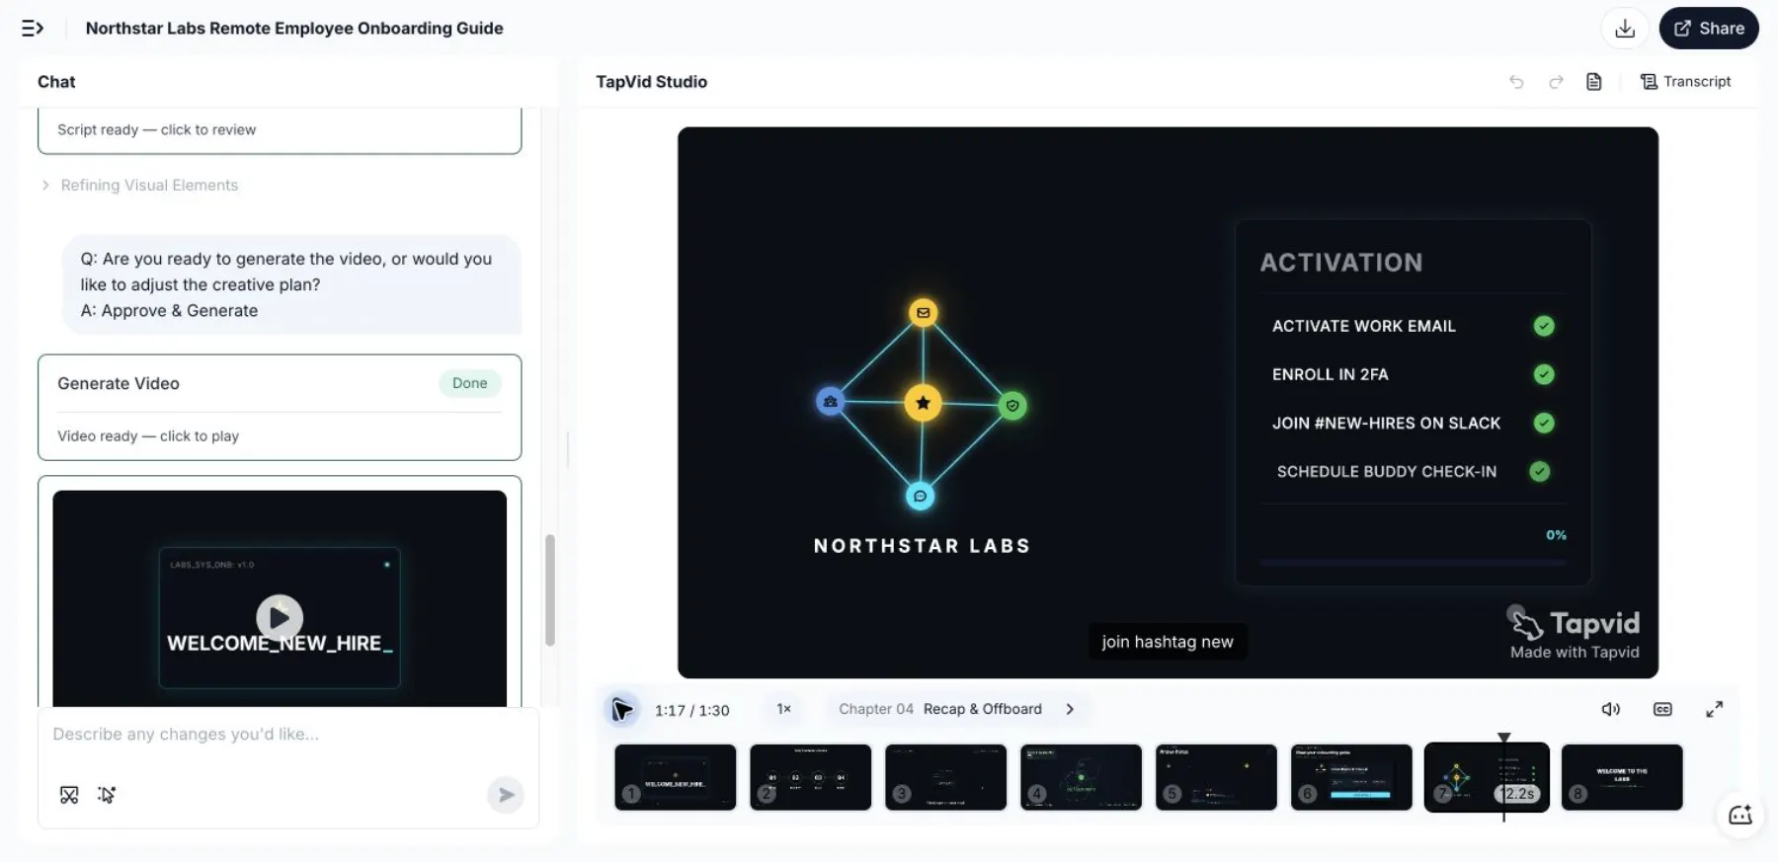Screen dimensions: 1778x862
Task: Click Chapter 04 Recap & Offboard label
Action: point(940,709)
